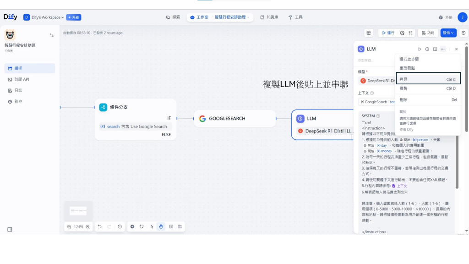Organize nodes with the layout icon
The width and height of the screenshot is (469, 264).
pyautogui.click(x=180, y=227)
